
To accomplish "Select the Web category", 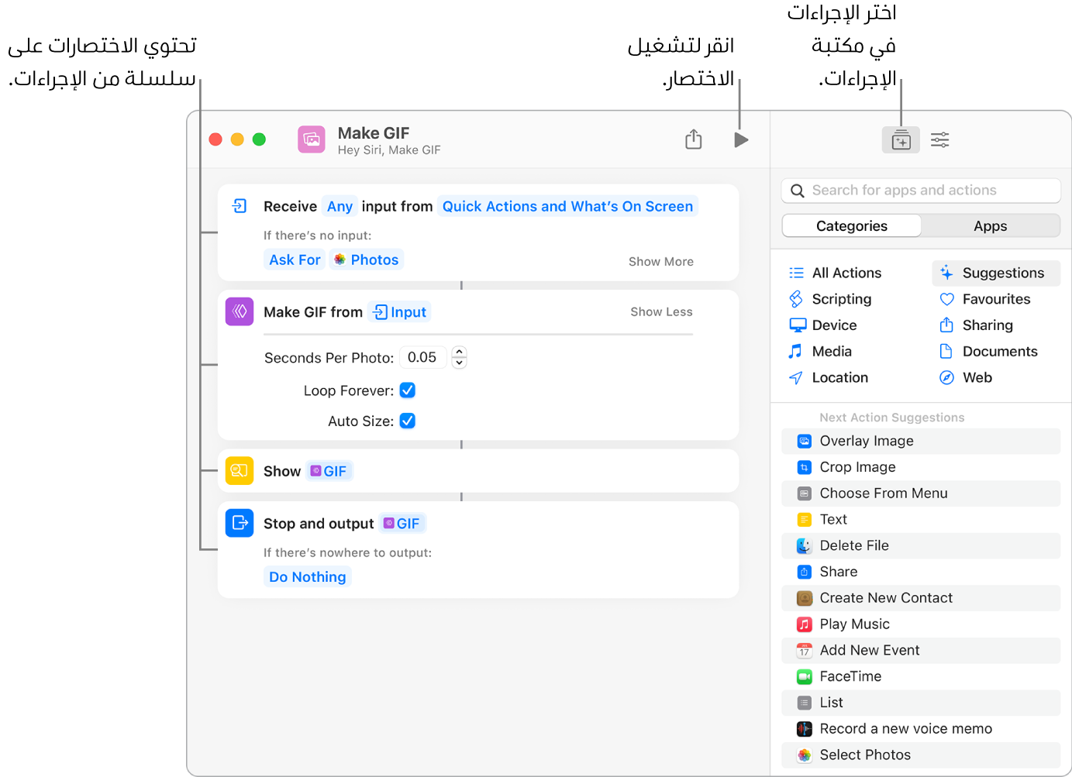I will click(x=976, y=377).
